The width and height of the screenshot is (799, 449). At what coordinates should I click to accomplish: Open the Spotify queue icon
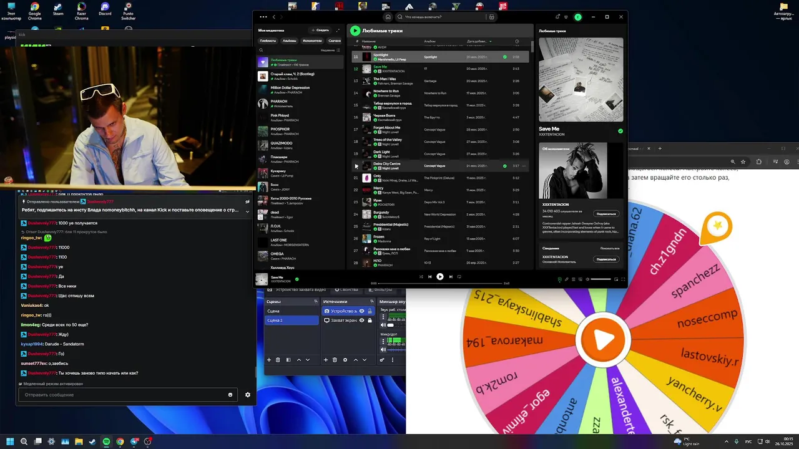573,279
